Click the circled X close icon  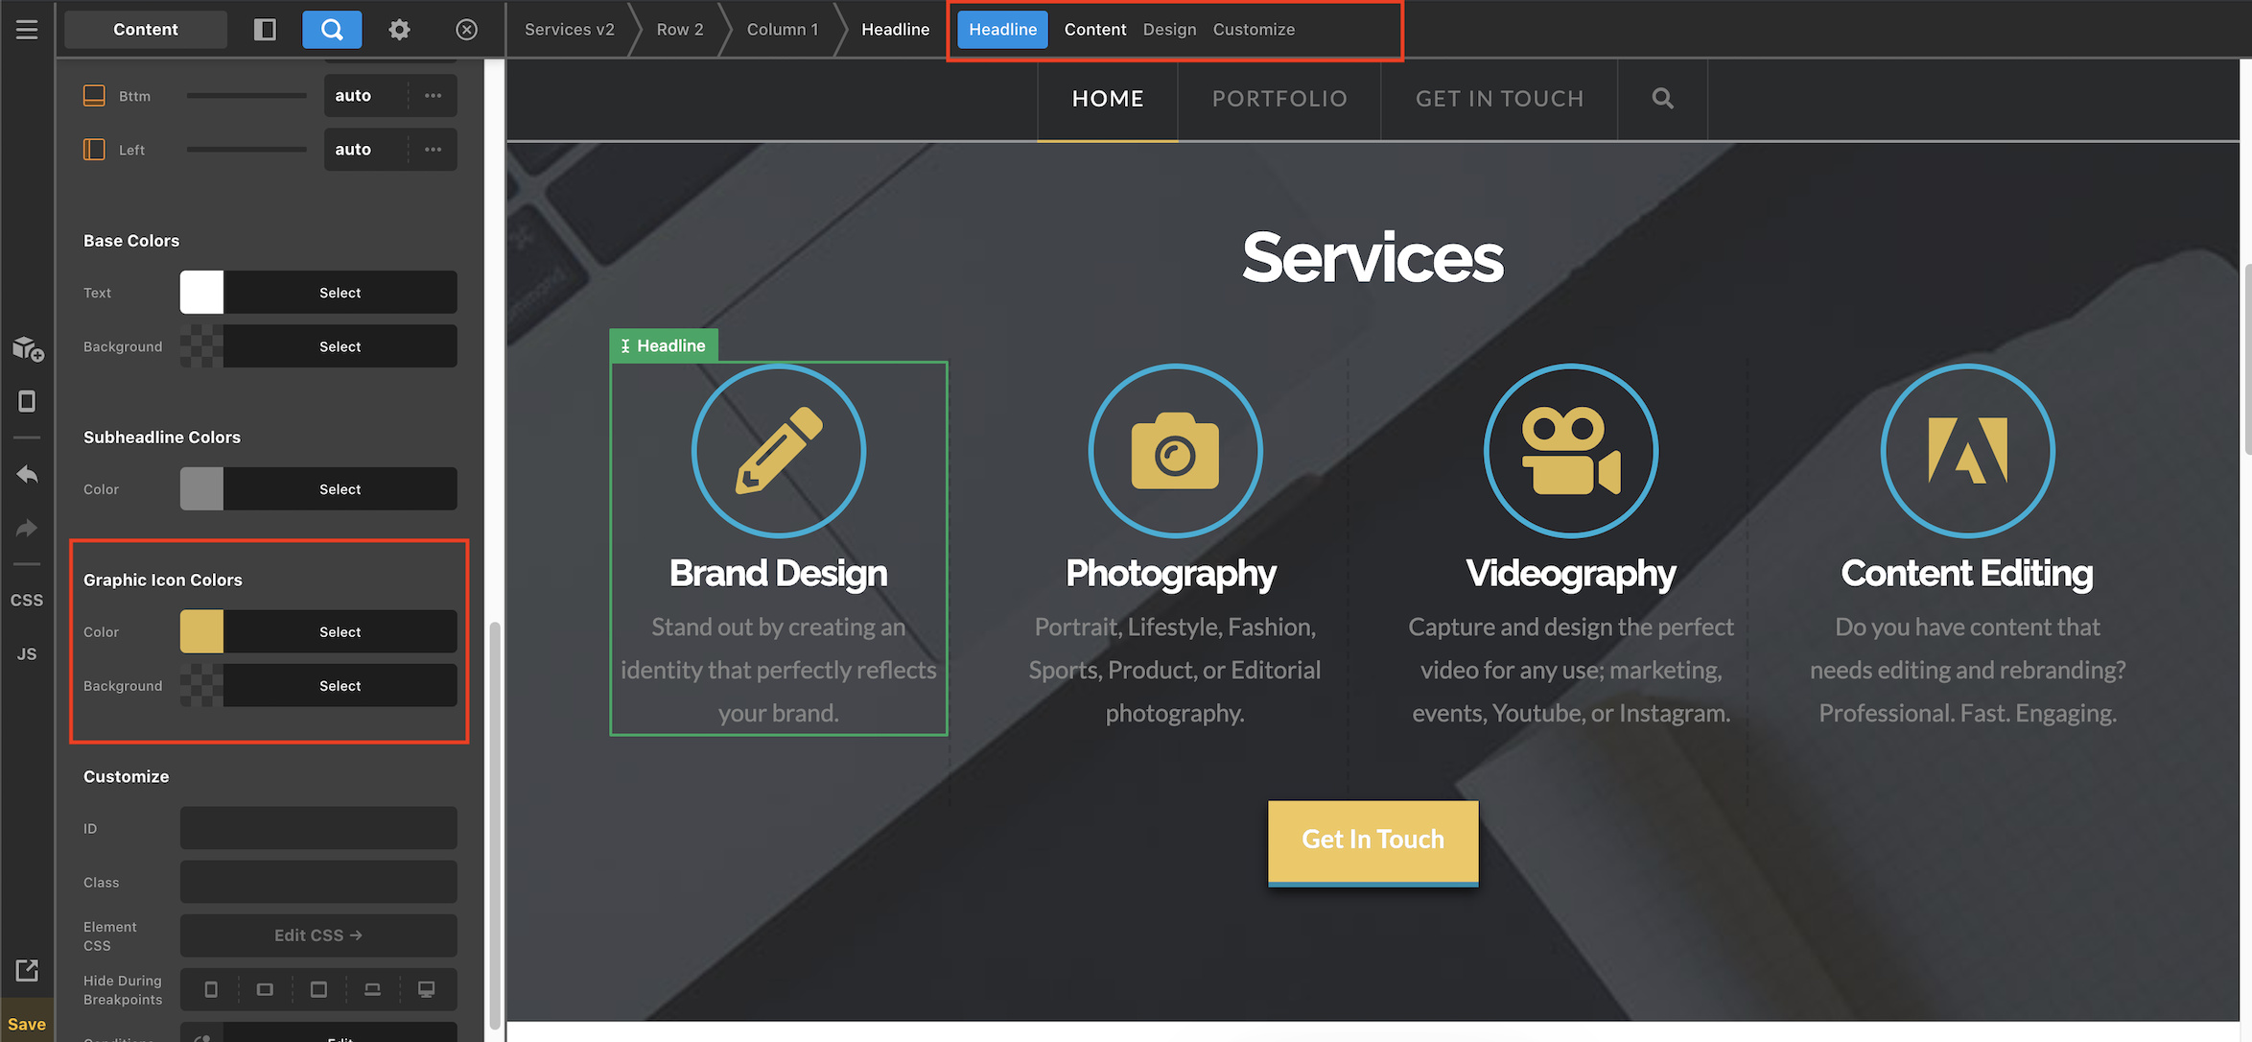pyautogui.click(x=466, y=30)
